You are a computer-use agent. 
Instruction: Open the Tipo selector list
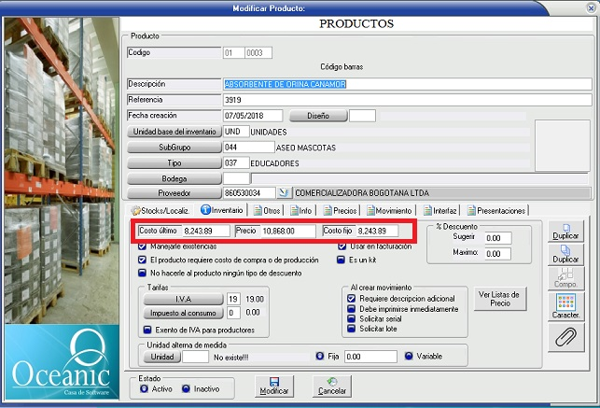pyautogui.click(x=174, y=162)
